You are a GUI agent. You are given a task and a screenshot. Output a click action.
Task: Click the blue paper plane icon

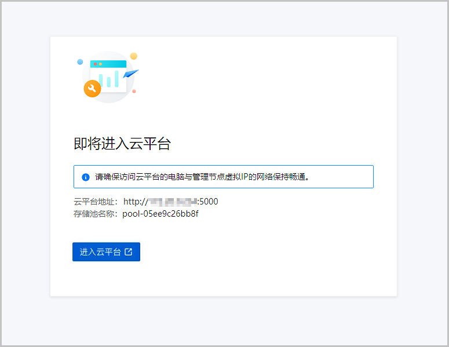click(131, 74)
